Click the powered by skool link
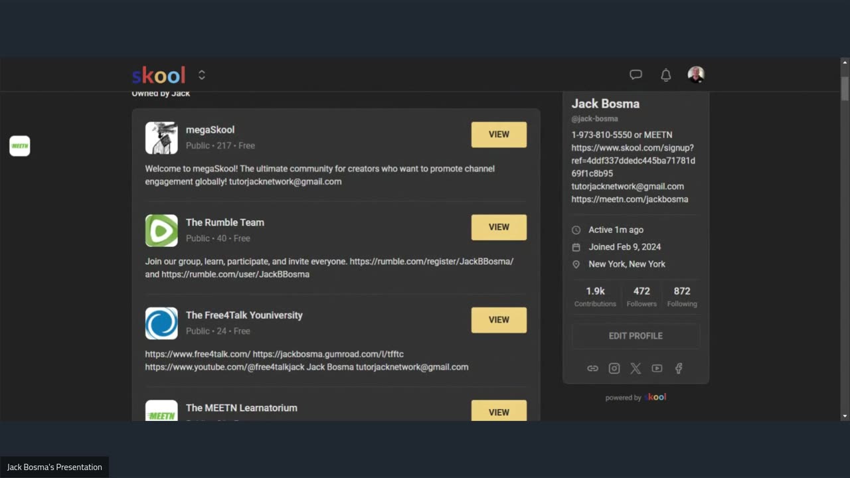Image resolution: width=850 pixels, height=478 pixels. [636, 397]
